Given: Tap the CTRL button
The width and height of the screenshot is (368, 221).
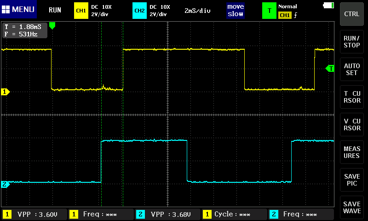Looking at the screenshot, I should [x=351, y=14].
